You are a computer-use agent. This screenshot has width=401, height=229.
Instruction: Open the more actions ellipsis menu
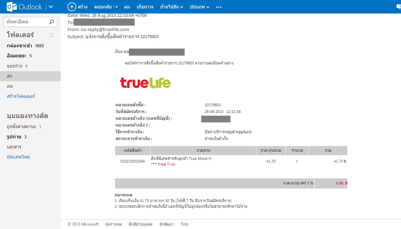point(219,7)
